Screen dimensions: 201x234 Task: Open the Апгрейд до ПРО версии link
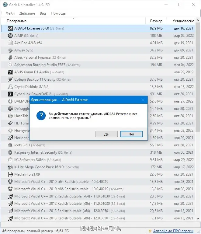pyautogui.click(x=173, y=231)
